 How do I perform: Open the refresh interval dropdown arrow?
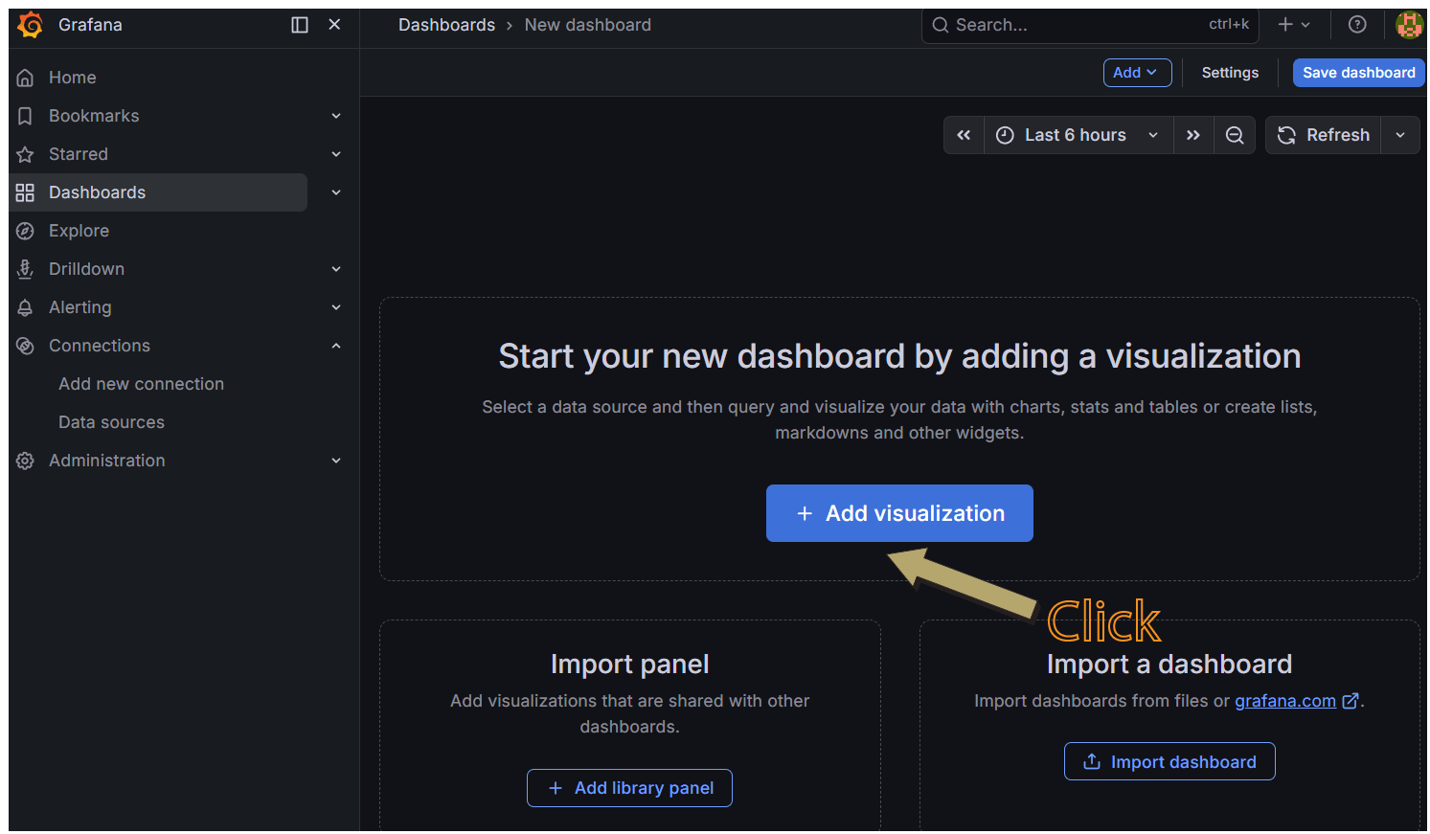click(1400, 135)
